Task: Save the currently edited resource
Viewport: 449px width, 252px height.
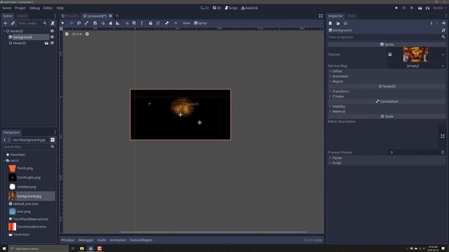Action: point(345,23)
